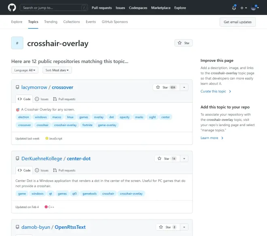Open Marketplace in the top navigation
267x236 pixels.
[x=161, y=8]
